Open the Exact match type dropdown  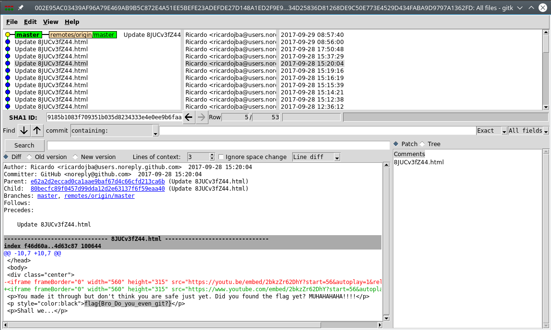pos(492,131)
